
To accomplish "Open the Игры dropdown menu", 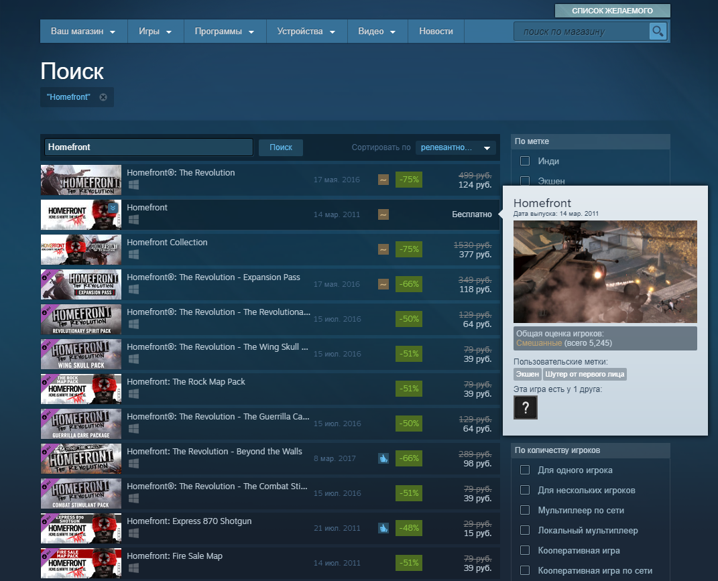I will click(x=156, y=31).
